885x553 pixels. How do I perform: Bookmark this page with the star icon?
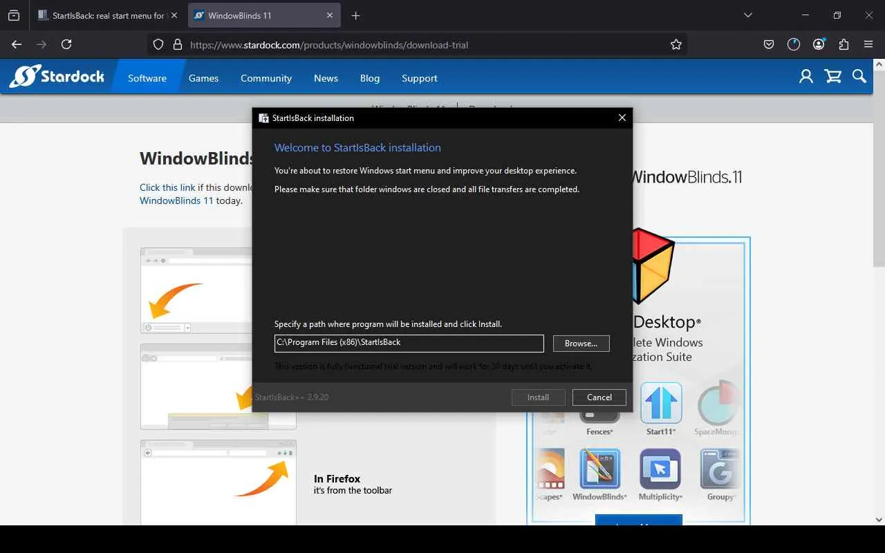pos(676,44)
